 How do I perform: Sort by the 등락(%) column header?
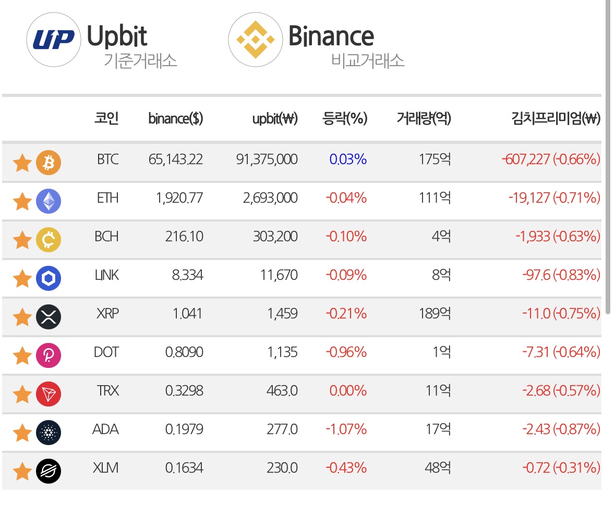[344, 118]
